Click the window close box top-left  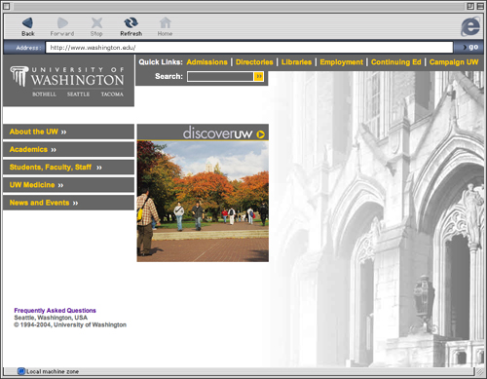[6, 6]
